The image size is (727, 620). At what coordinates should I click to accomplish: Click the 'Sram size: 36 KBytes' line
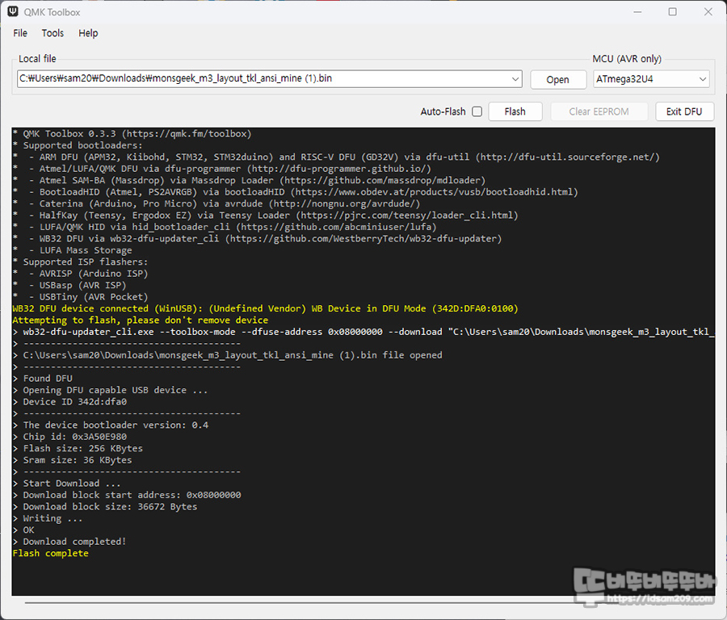pyautogui.click(x=73, y=460)
